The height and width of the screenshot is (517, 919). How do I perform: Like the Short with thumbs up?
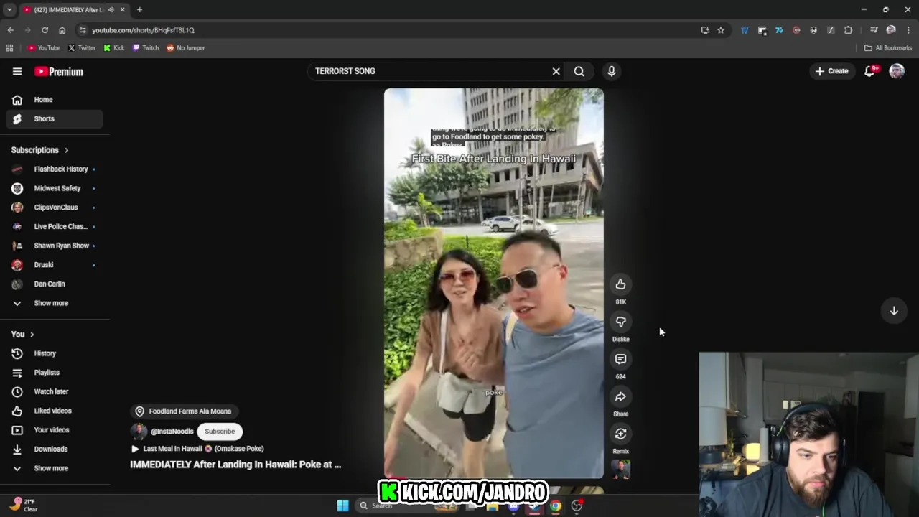620,284
